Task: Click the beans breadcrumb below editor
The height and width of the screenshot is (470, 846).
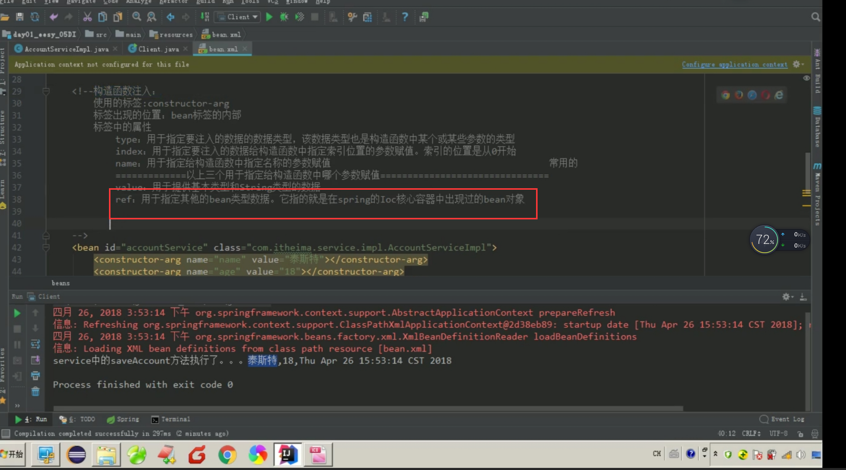Action: click(x=60, y=283)
